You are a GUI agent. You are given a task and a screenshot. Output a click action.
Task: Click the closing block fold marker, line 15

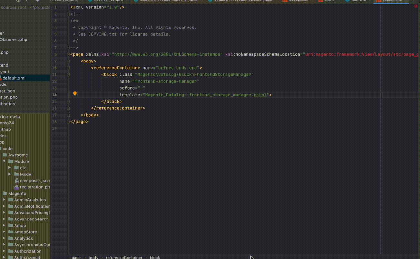tap(68, 102)
